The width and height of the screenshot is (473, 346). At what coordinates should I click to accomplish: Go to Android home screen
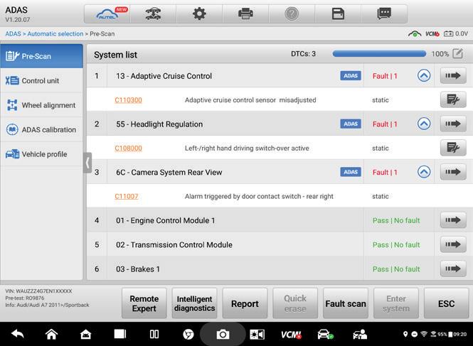click(x=52, y=334)
